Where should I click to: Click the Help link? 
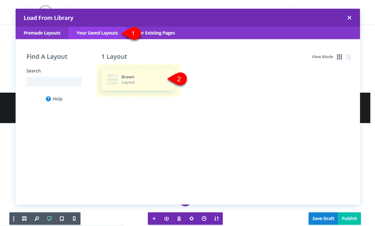pos(54,99)
